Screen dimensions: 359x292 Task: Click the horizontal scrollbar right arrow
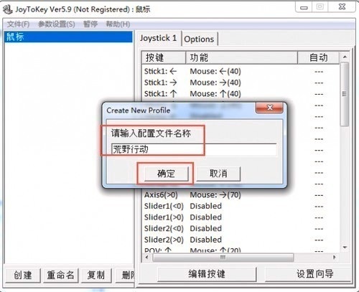[x=335, y=258]
